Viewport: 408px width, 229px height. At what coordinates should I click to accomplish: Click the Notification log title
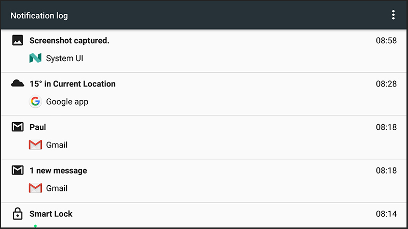pyautogui.click(x=39, y=16)
